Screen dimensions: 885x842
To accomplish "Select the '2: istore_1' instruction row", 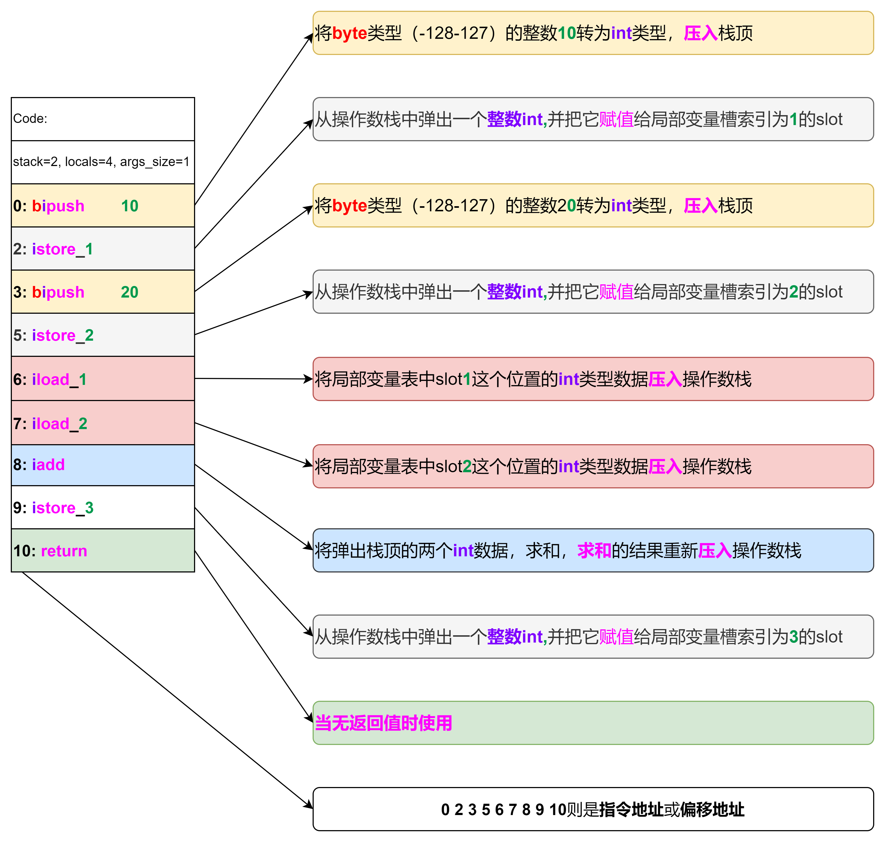I will pyautogui.click(x=103, y=249).
